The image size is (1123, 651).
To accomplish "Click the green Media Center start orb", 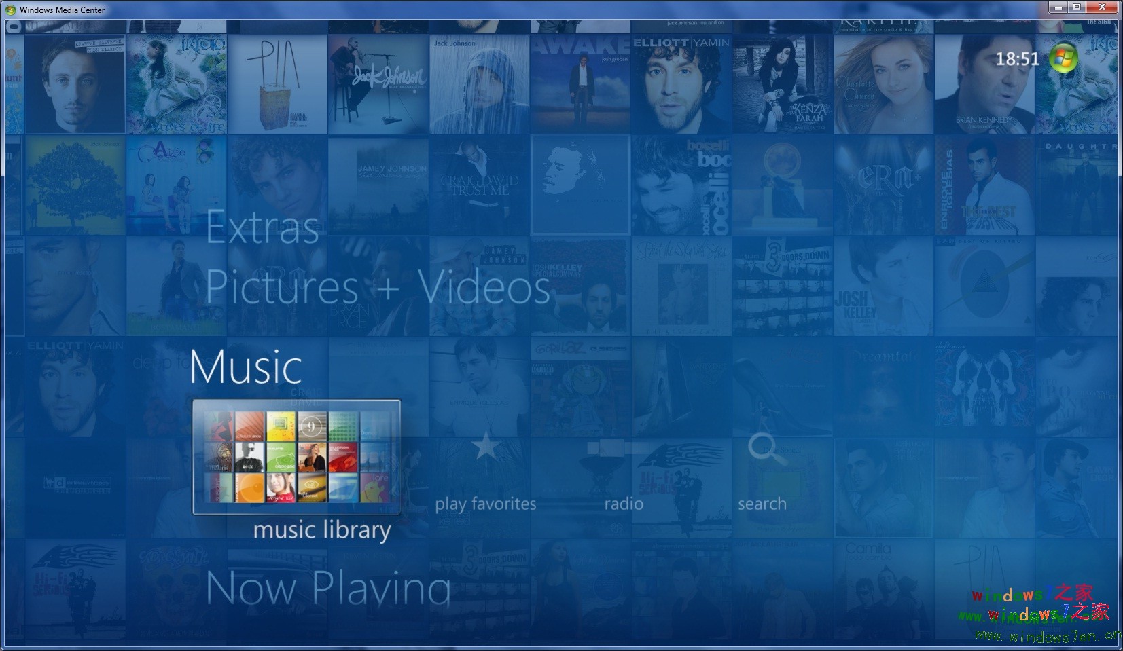I will tap(1063, 58).
